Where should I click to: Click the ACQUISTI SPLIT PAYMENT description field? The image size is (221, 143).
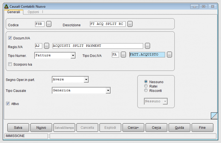[x=98, y=46]
